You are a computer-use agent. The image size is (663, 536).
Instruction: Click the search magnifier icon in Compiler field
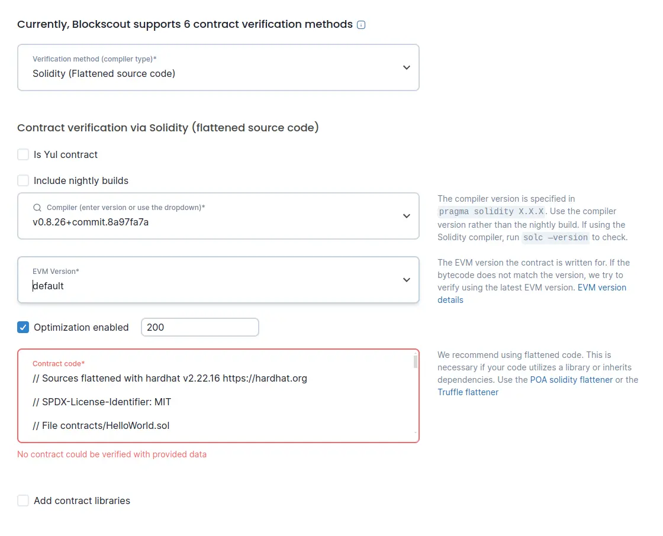click(x=37, y=208)
